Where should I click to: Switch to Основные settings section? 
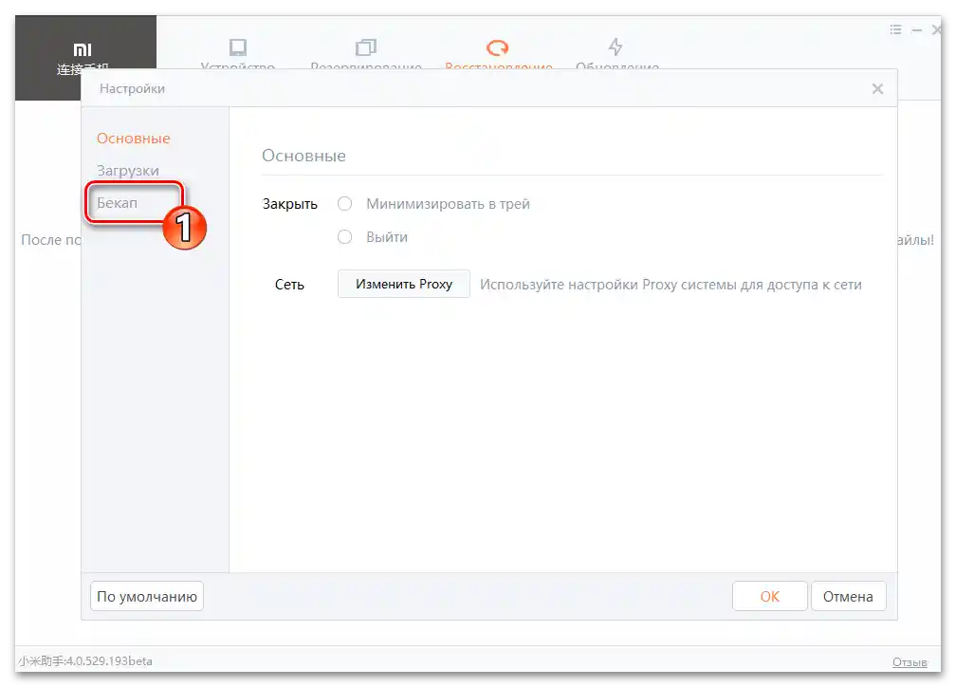[134, 139]
